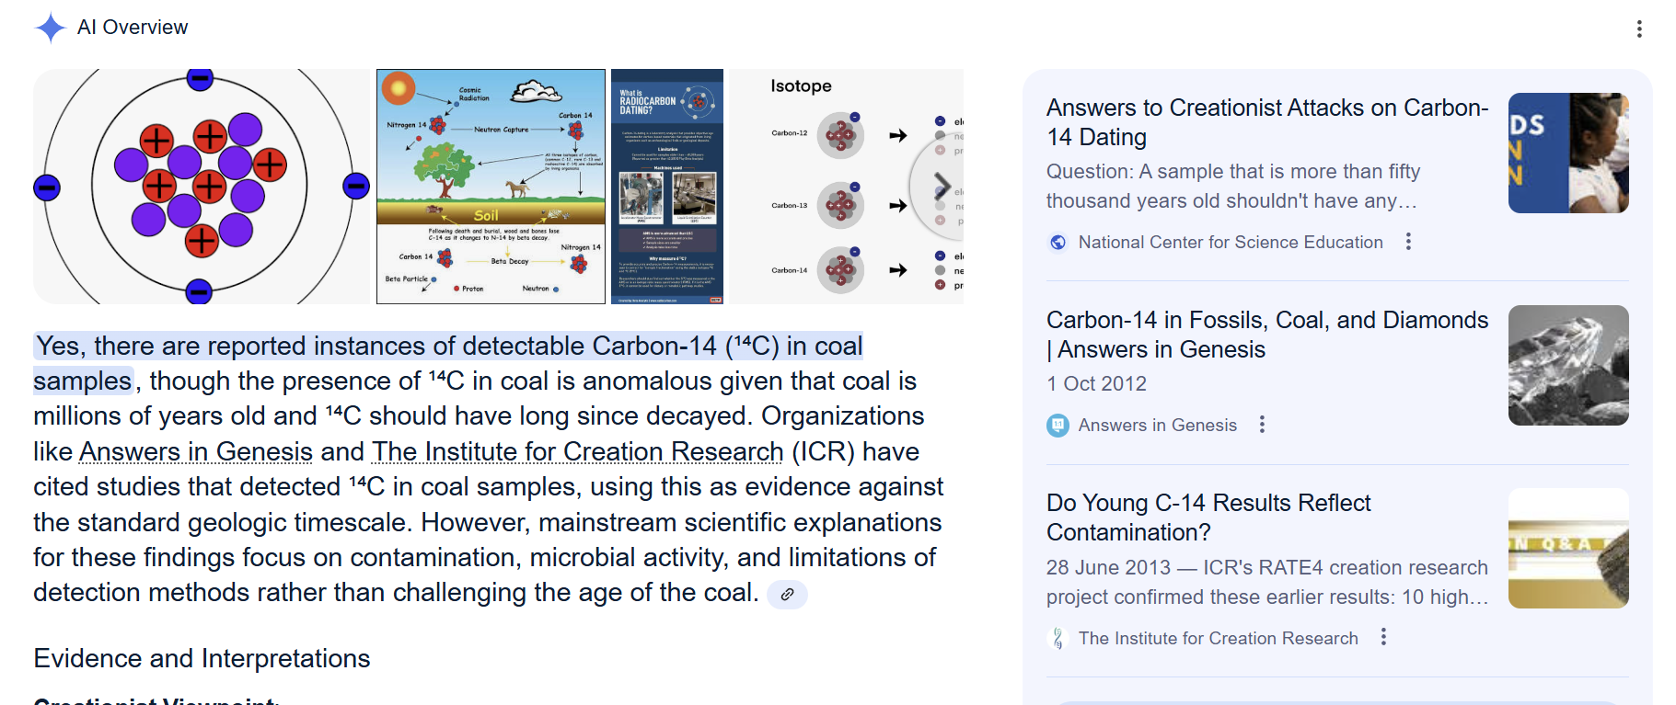Open the Answers in Genesis inline link
This screenshot has width=1676, height=705.
[196, 452]
